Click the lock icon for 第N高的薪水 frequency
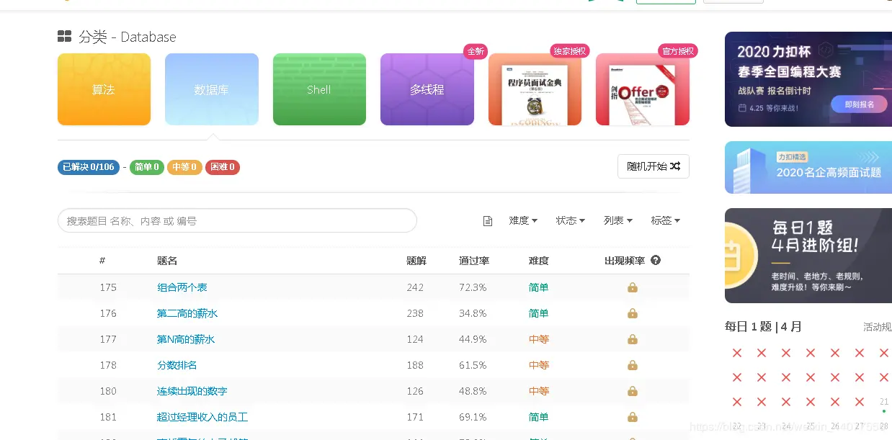 tap(632, 338)
